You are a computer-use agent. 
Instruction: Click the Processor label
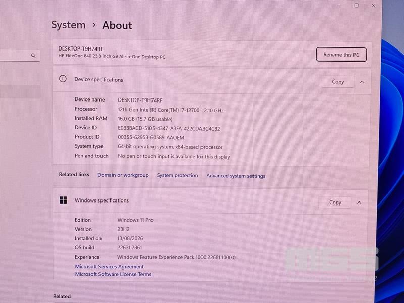click(x=86, y=109)
